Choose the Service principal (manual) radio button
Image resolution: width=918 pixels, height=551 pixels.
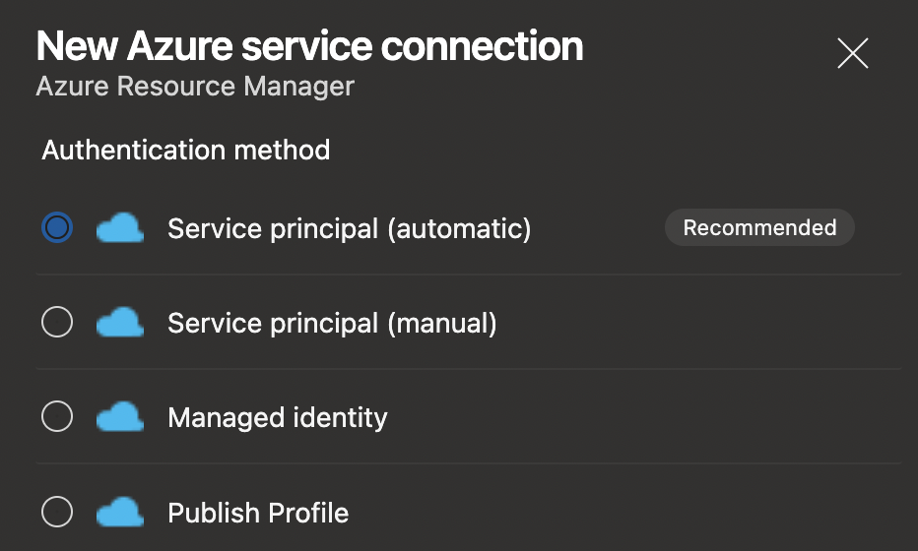[57, 323]
